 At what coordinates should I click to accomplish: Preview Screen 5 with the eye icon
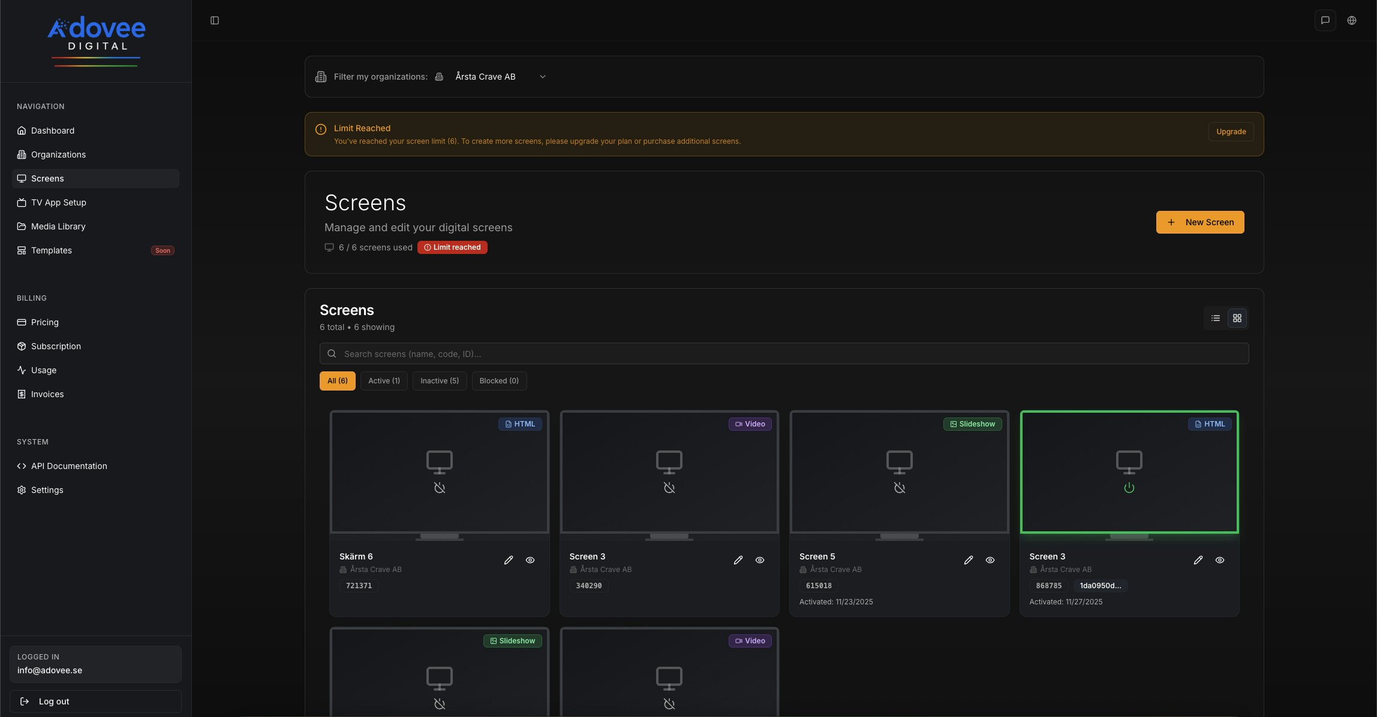[x=990, y=560]
